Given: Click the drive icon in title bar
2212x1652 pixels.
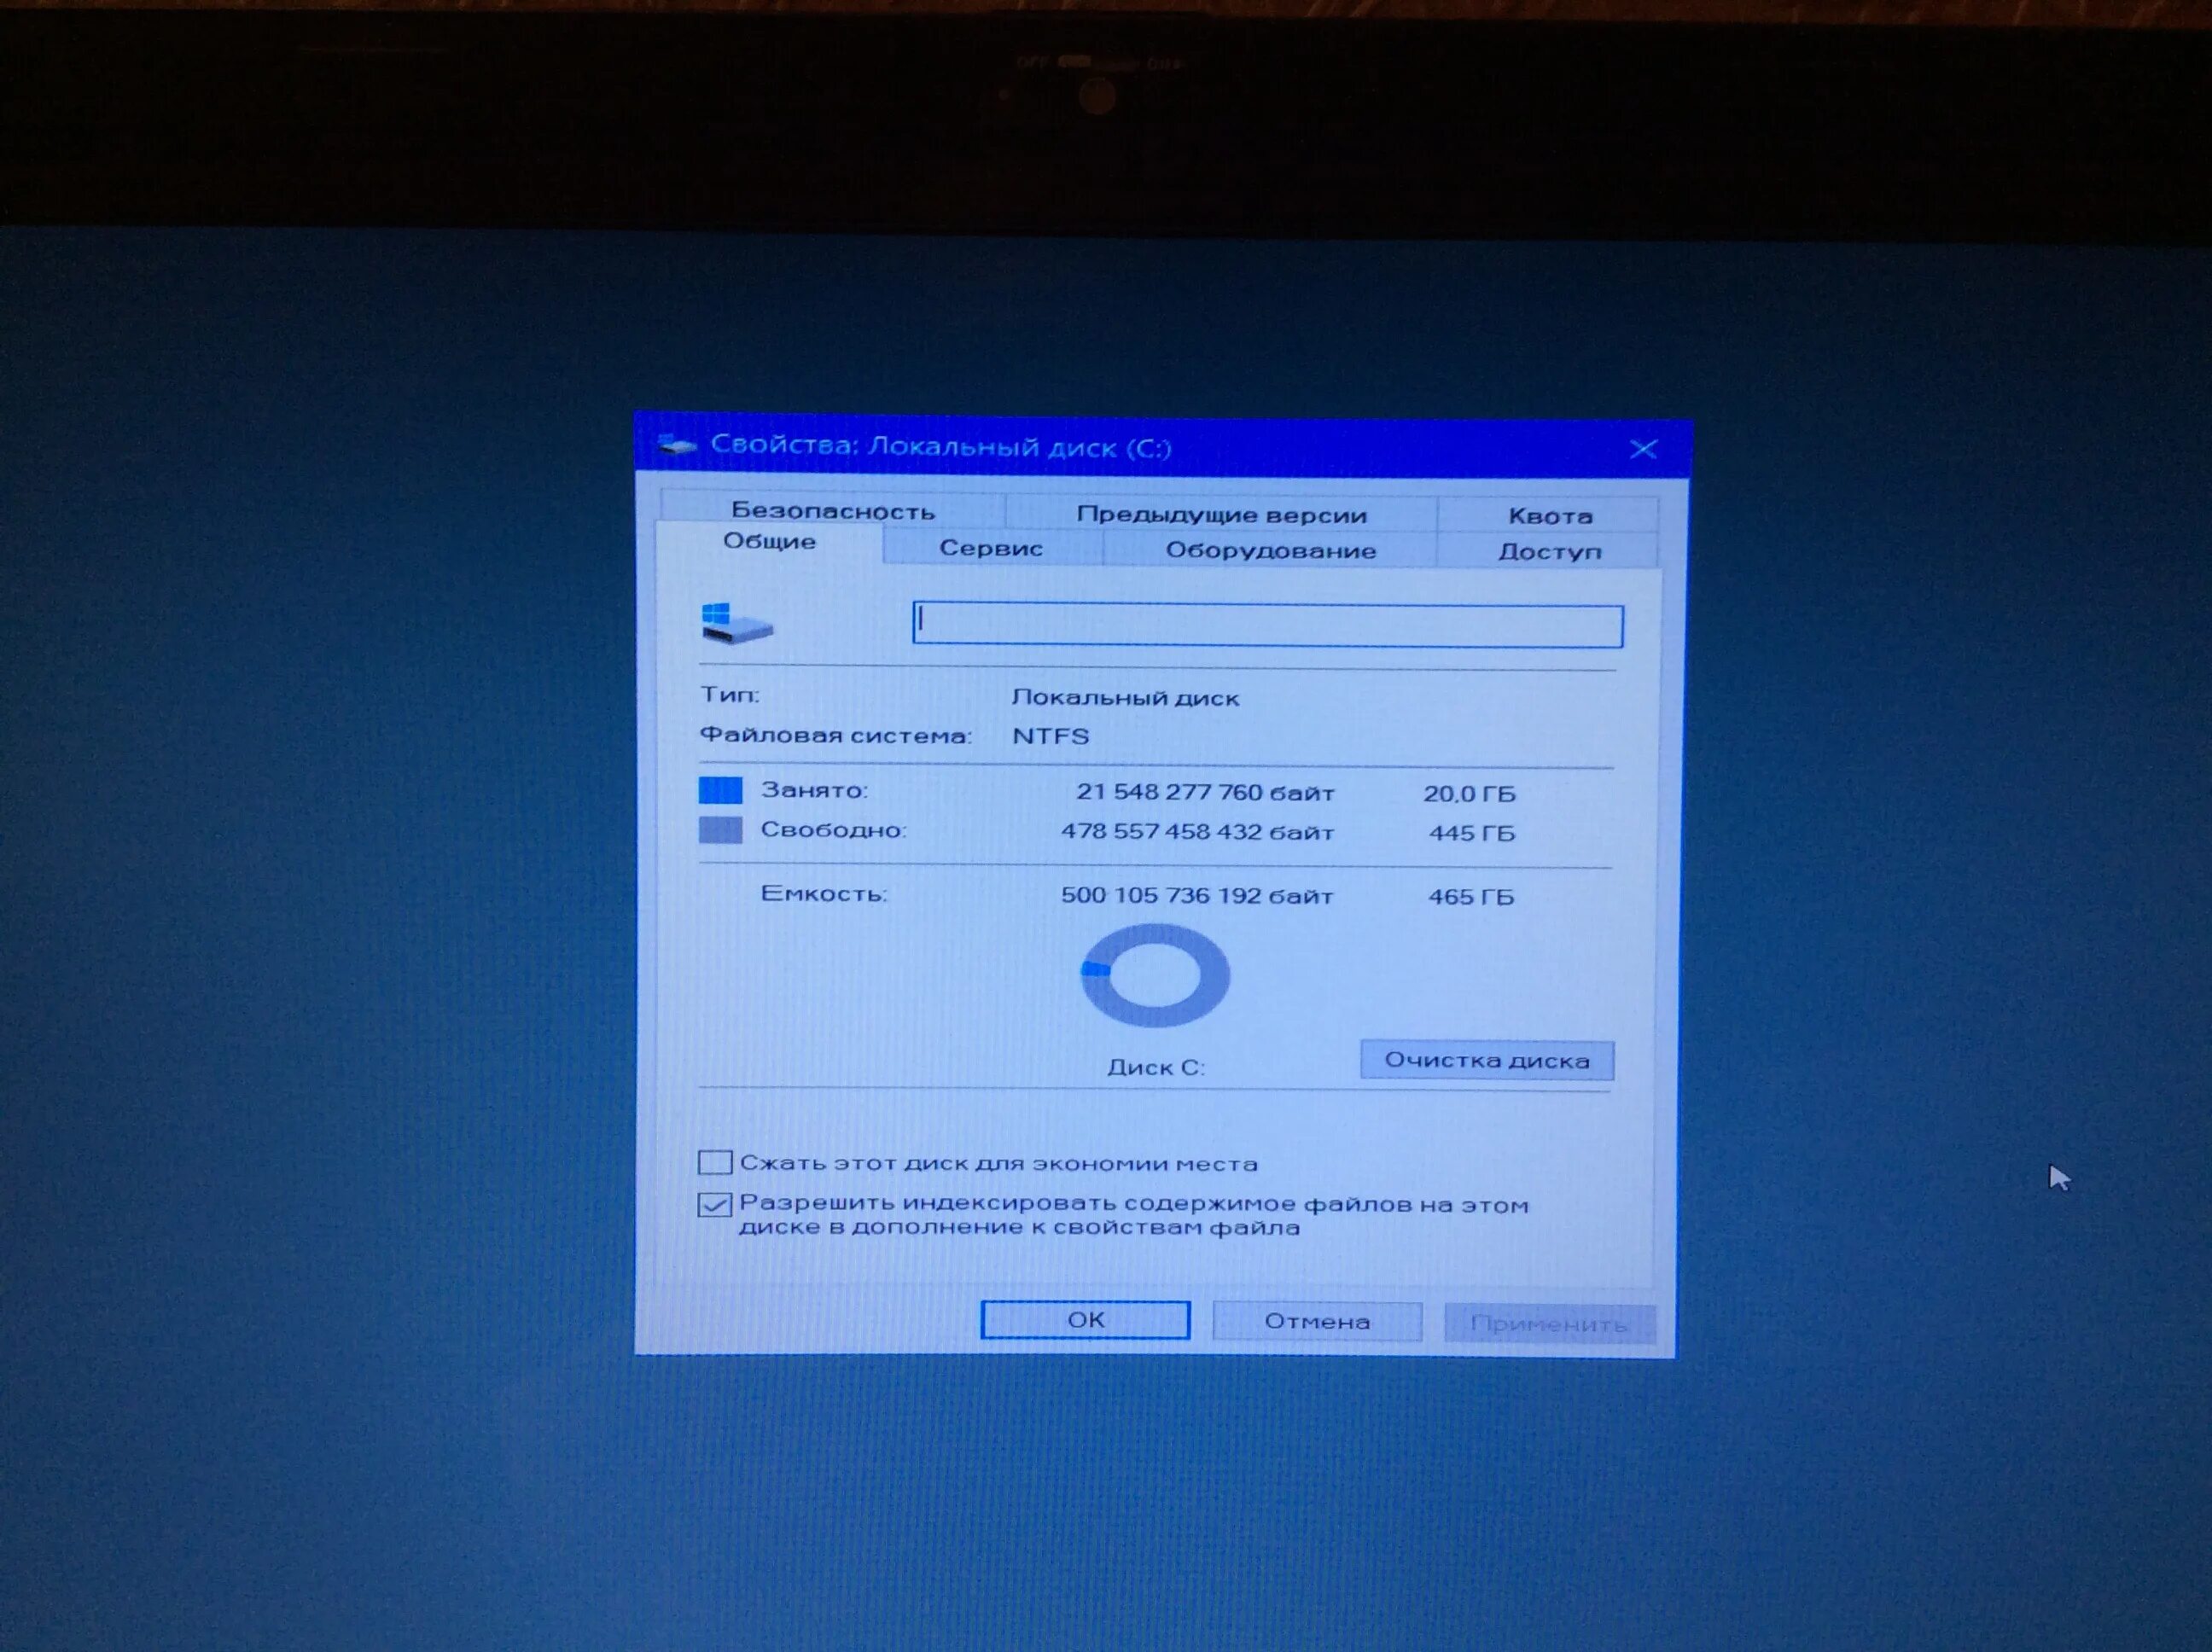Looking at the screenshot, I should [x=677, y=445].
